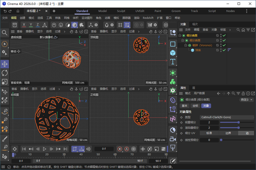Click the magnifier search icon at top-left palette
Image resolution: width=256 pixels, height=170 pixels.
(5, 33)
